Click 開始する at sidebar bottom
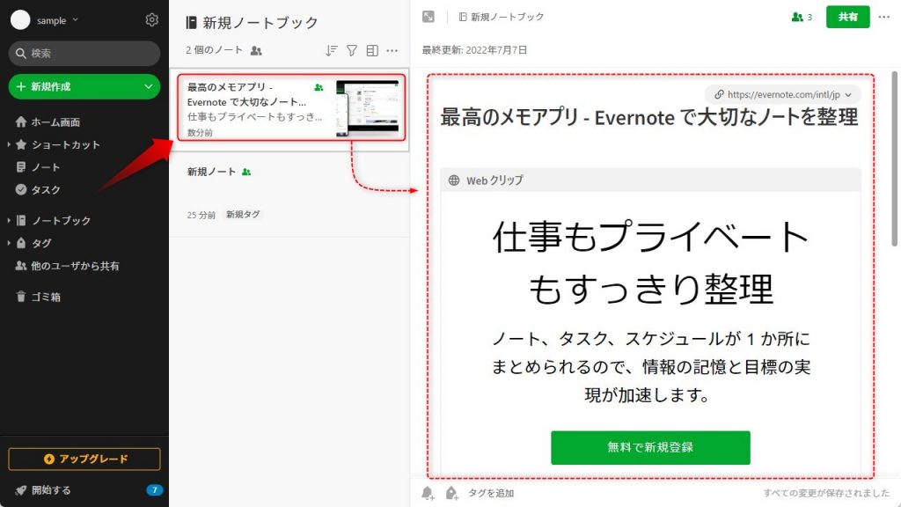 (x=50, y=490)
